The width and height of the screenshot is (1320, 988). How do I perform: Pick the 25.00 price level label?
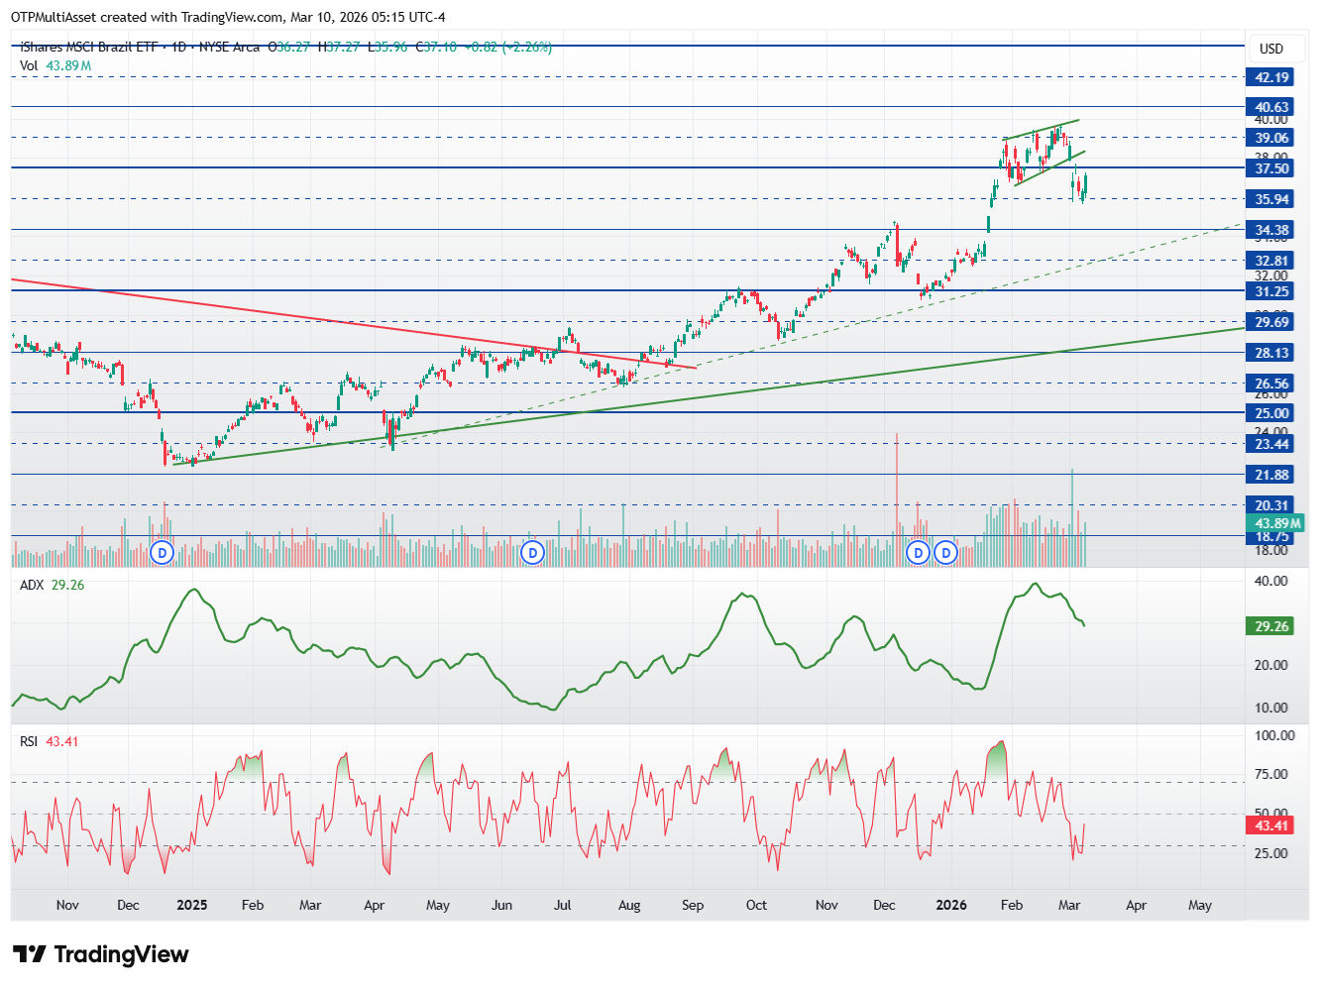1271,413
